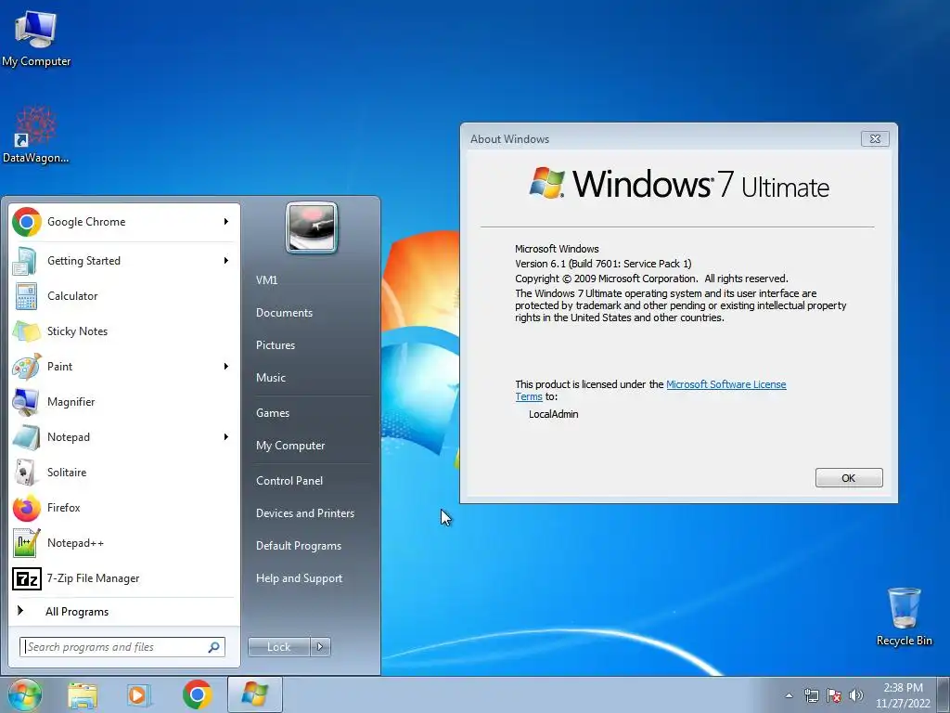Image resolution: width=950 pixels, height=713 pixels.
Task: Launch Solitaire card game icon
Action: [26, 472]
